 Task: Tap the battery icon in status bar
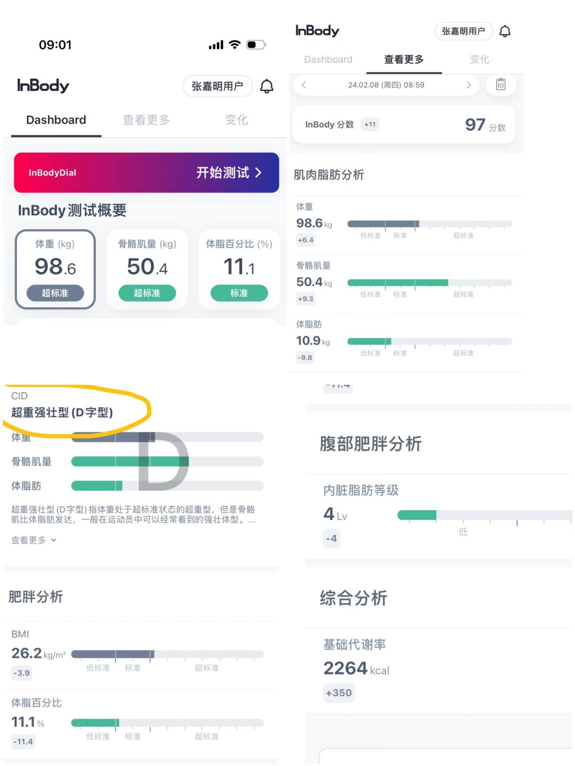point(256,45)
